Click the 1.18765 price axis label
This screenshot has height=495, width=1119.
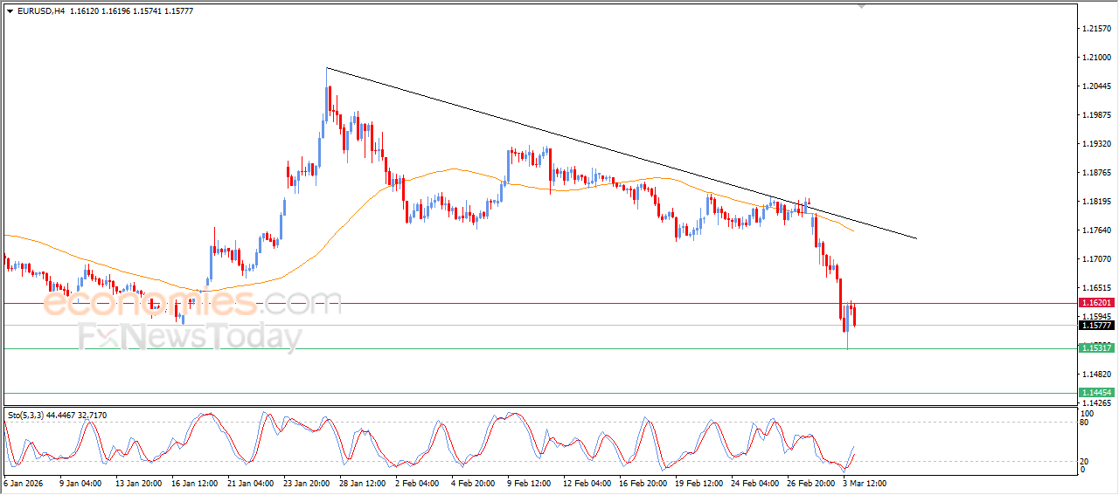[1096, 173]
